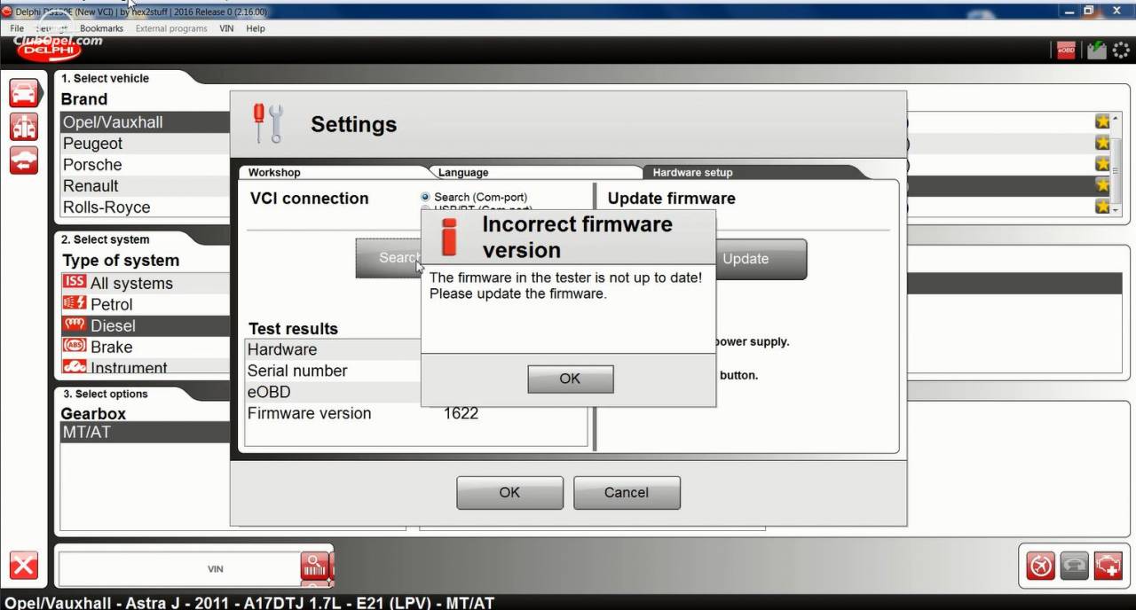Click the partly hidden Search button
The image size is (1136, 610).
389,258
